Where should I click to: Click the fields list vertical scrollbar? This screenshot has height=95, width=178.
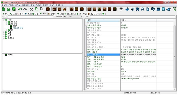(x=175, y=55)
